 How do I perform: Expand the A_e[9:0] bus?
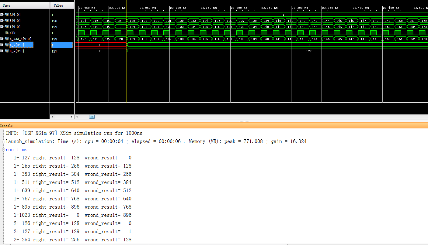tap(2, 45)
